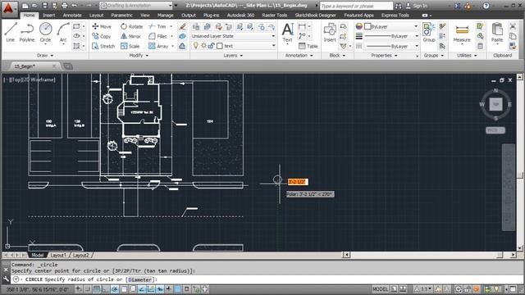Select the Line drawing tool
The width and height of the screenshot is (525, 295).
pyautogui.click(x=11, y=33)
